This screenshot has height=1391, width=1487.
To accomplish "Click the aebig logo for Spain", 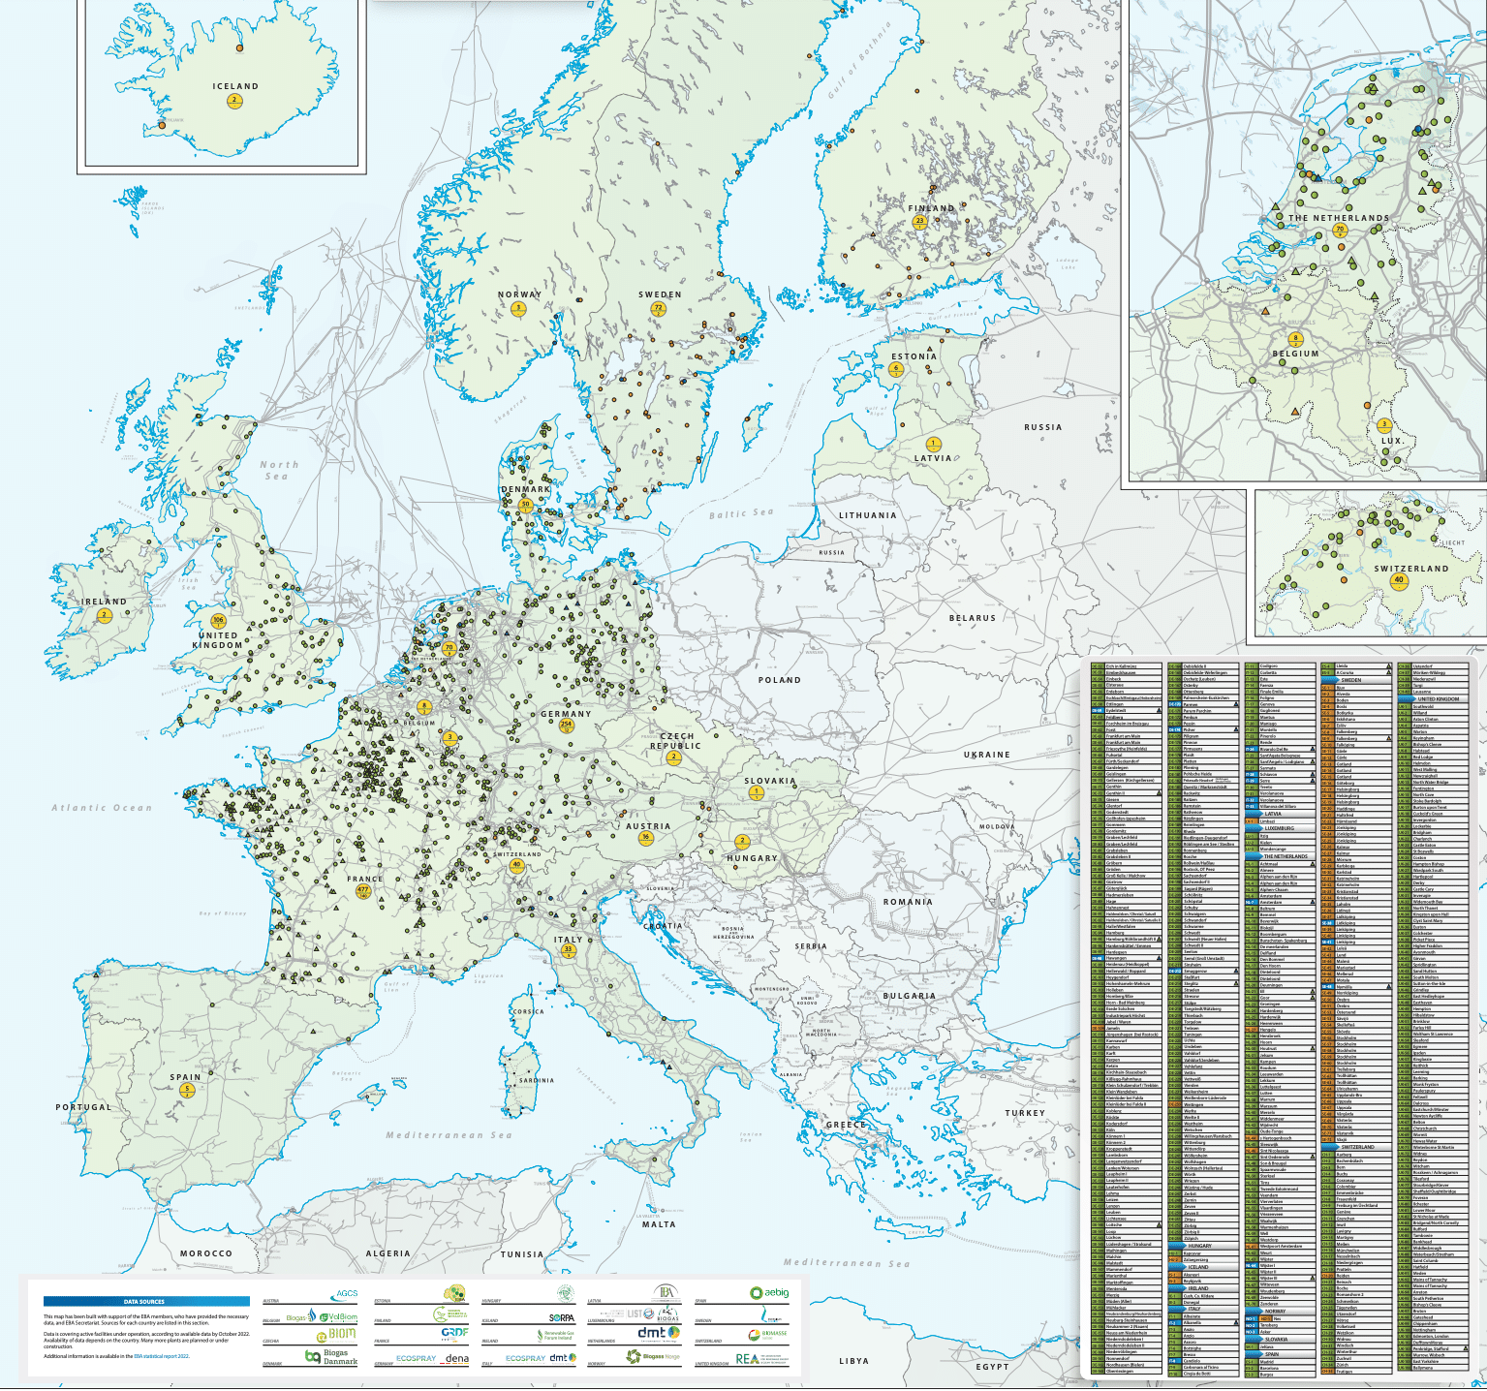I will pyautogui.click(x=769, y=1293).
